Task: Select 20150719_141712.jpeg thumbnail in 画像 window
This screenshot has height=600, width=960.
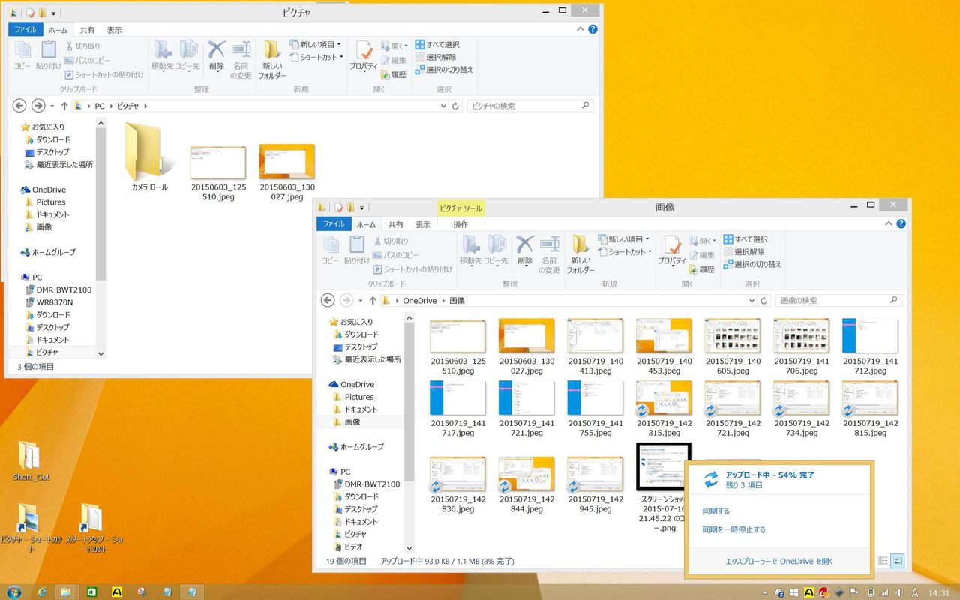Action: (870, 346)
